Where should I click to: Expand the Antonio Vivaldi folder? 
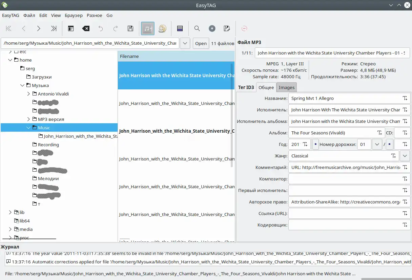point(28,94)
